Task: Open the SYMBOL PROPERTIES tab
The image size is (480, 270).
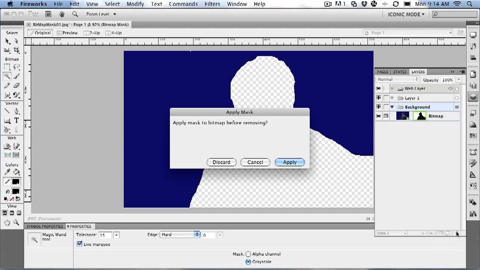Action: click(45, 226)
